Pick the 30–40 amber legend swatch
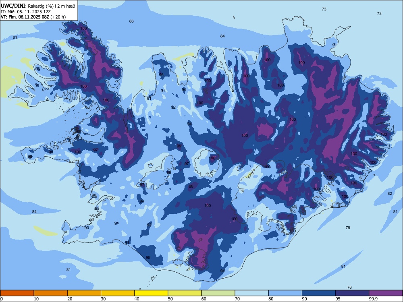This screenshot has height=302, width=403. pos(118,293)
